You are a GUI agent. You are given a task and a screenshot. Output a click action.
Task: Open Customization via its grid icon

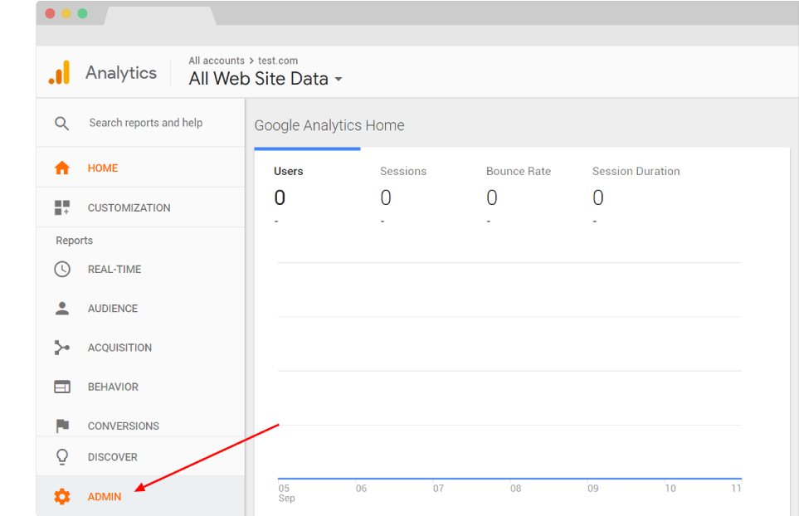click(62, 207)
